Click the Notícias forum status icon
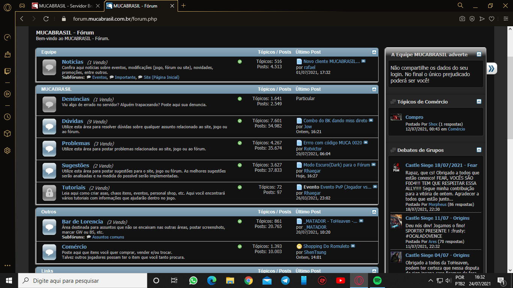 click(49, 67)
